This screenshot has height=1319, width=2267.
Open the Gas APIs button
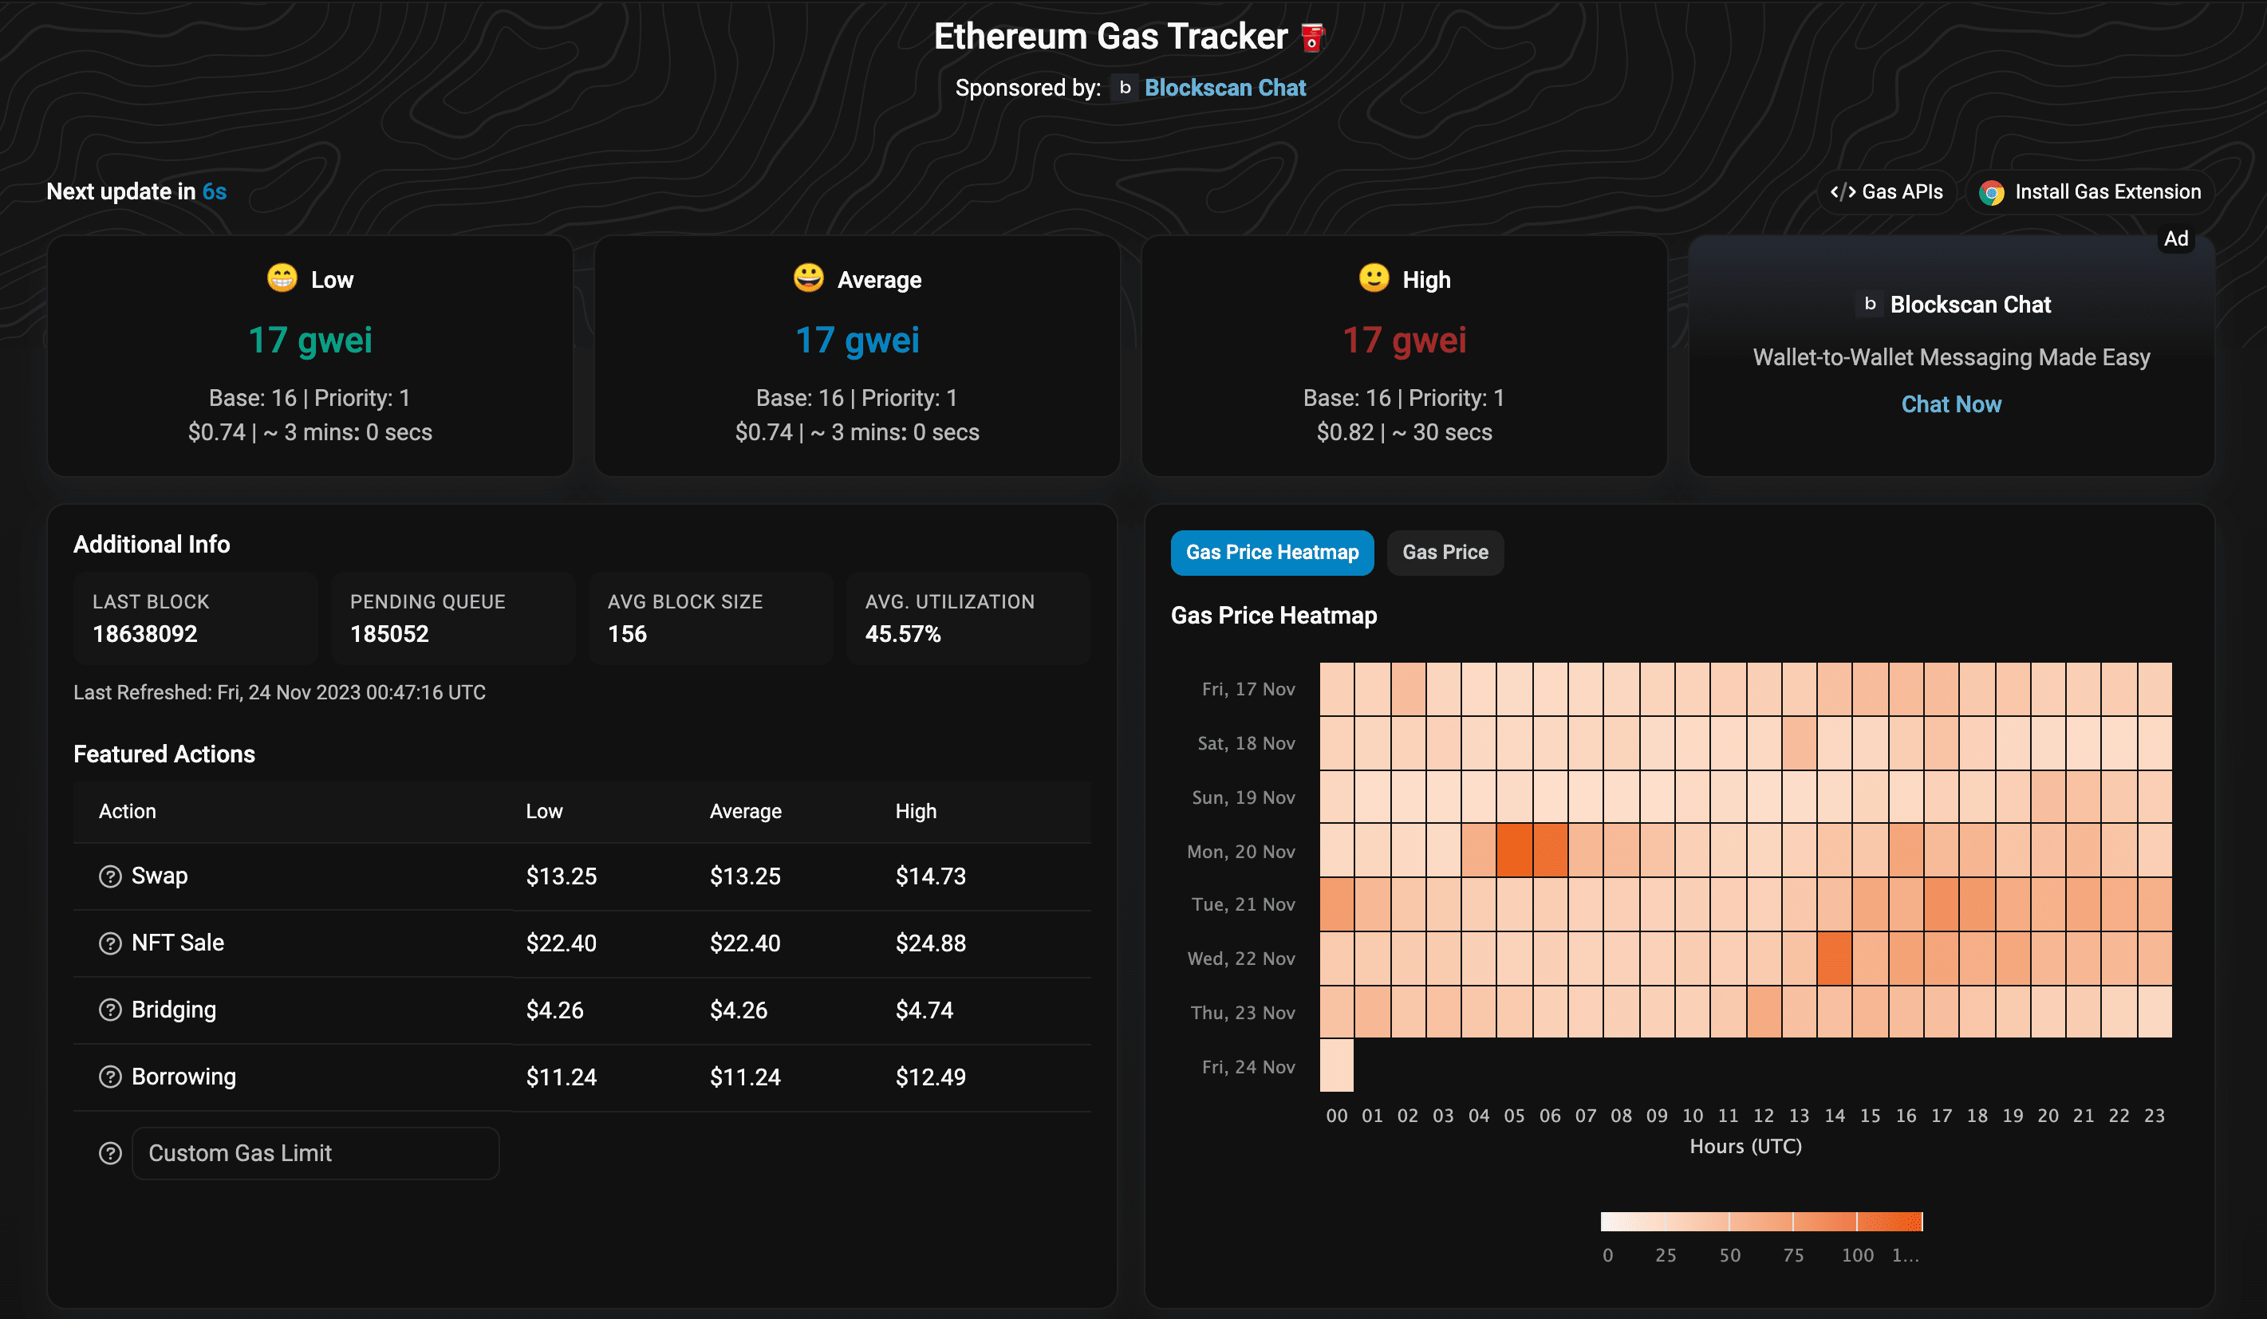pyautogui.click(x=1887, y=191)
